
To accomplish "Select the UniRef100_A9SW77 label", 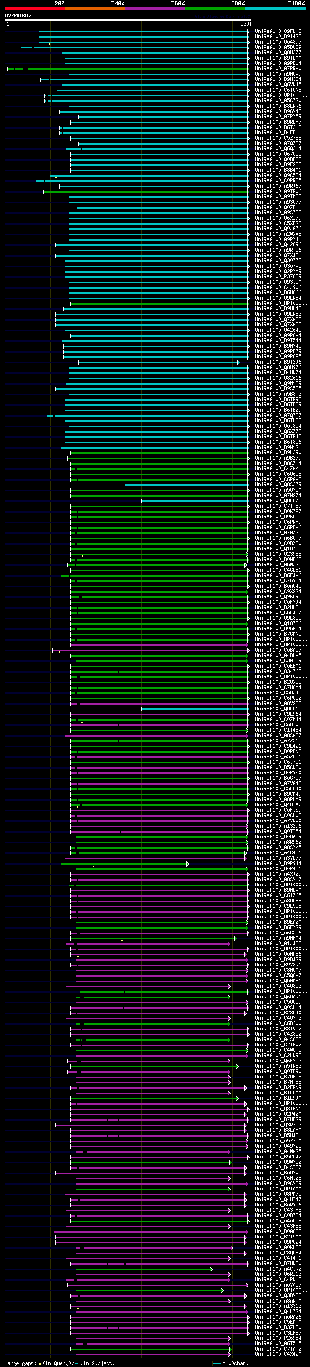I will [x=278, y=202].
